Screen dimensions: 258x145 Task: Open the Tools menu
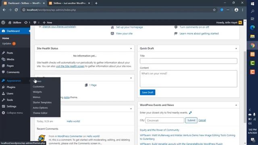point(10,100)
